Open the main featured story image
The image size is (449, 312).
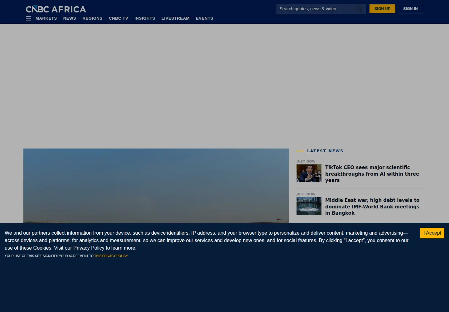click(156, 186)
